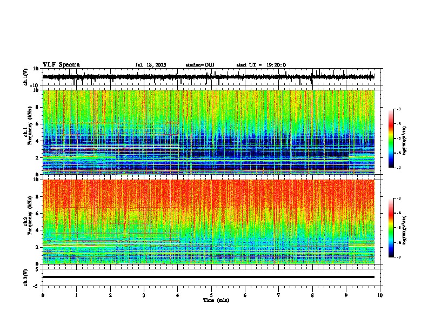Click the "-7" bottom value of ch.2 color bar
This screenshot has height=331, width=428.
398,257
